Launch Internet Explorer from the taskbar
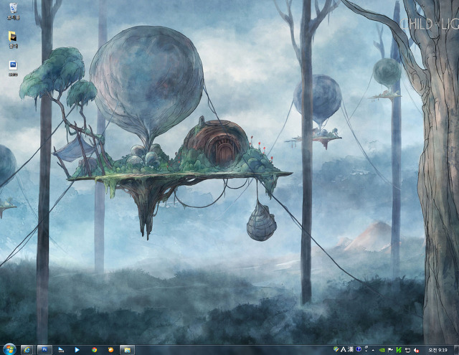 (x=27, y=350)
